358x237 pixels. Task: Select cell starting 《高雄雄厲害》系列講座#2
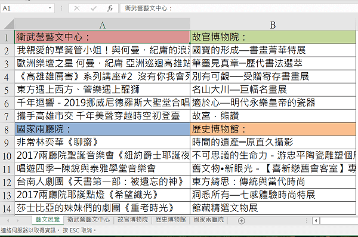click(x=102, y=77)
